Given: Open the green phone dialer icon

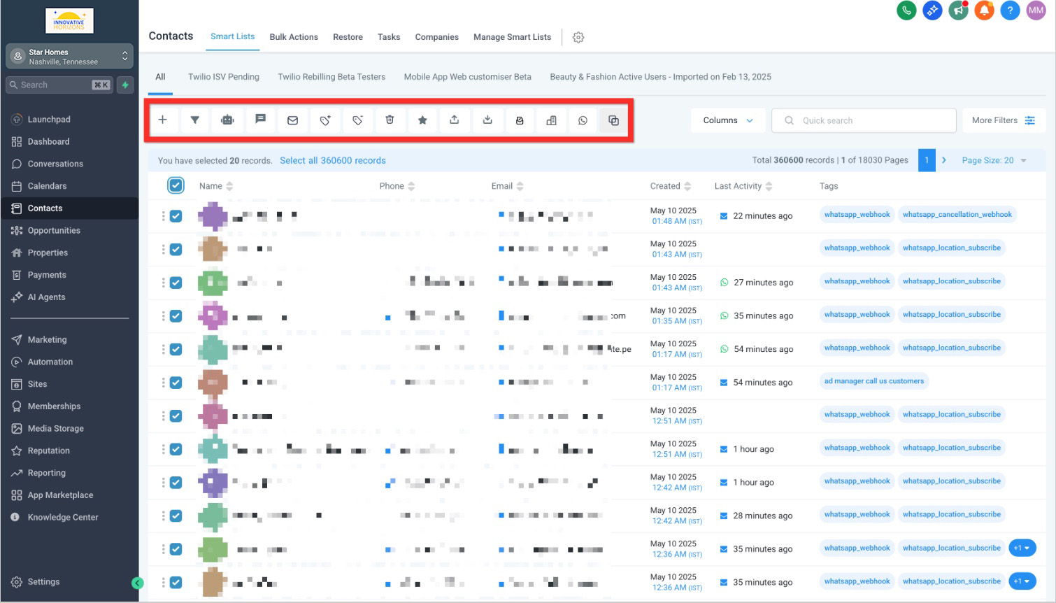Looking at the screenshot, I should click(x=906, y=10).
